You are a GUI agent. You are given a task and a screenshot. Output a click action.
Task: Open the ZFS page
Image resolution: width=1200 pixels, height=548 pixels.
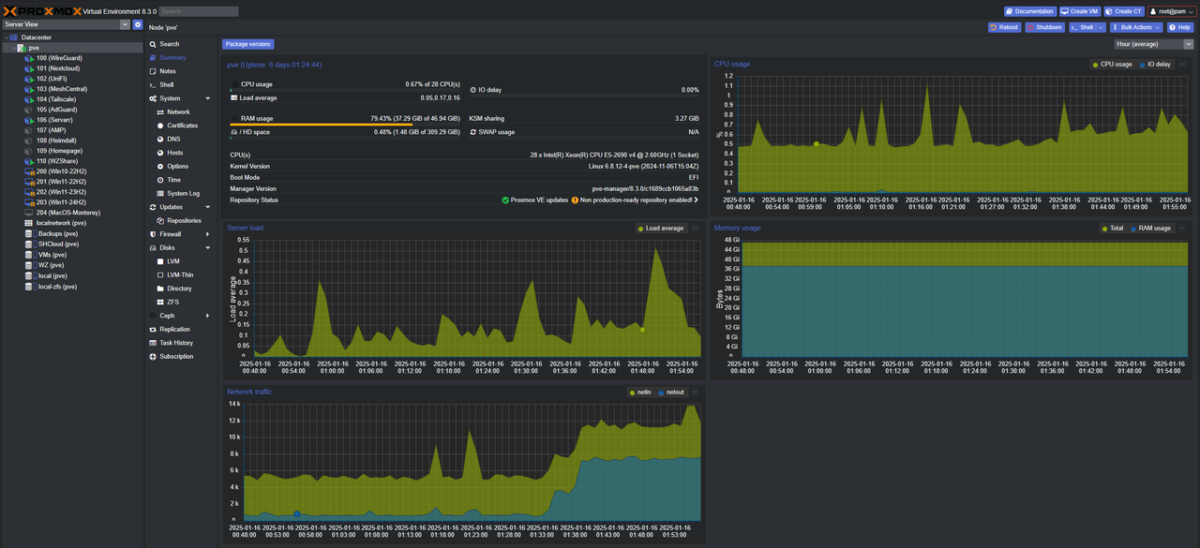pyautogui.click(x=168, y=302)
